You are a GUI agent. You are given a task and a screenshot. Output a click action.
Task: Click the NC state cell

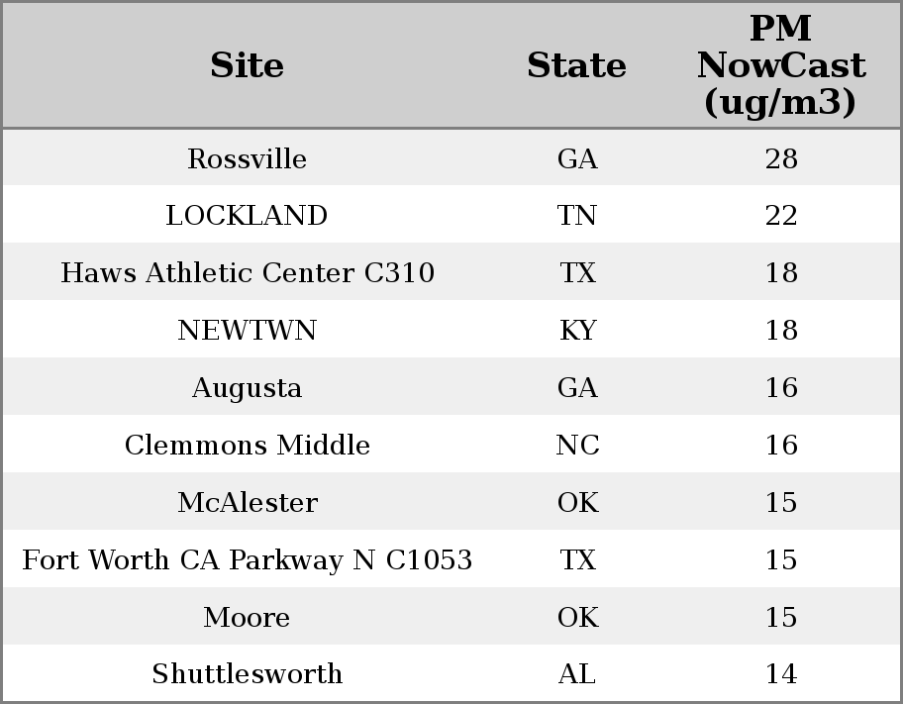577,445
